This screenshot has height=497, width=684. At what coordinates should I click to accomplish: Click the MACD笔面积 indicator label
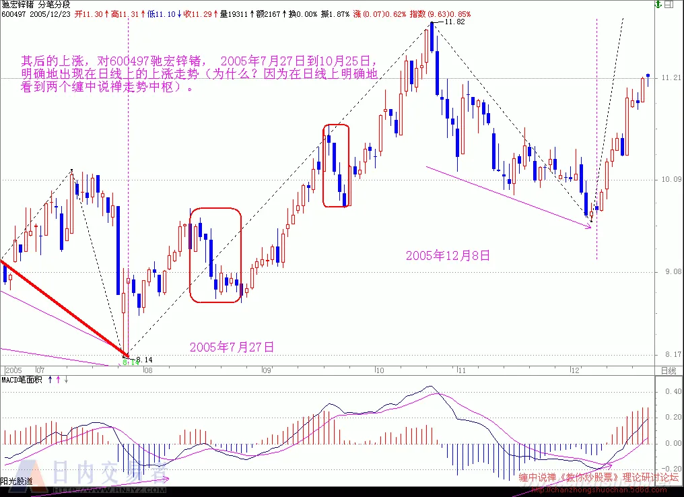(22, 380)
